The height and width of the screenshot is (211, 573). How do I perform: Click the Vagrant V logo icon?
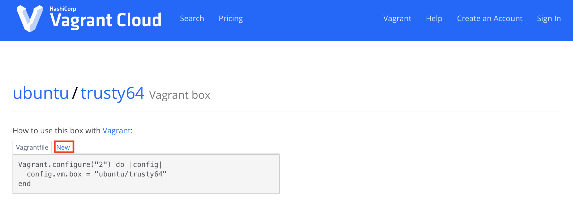click(30, 19)
